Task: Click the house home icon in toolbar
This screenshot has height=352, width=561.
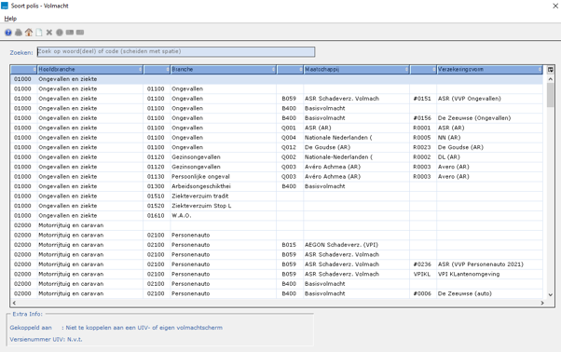Action: pos(29,33)
